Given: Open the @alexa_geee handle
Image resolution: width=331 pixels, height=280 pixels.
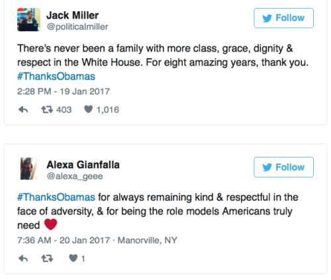Looking at the screenshot, I should pyautogui.click(x=75, y=176).
